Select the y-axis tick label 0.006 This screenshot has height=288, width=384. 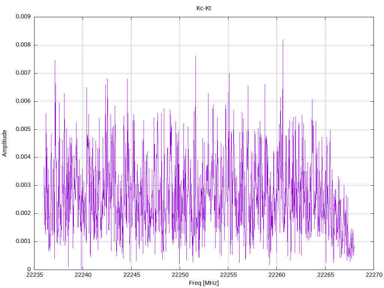pos(23,101)
